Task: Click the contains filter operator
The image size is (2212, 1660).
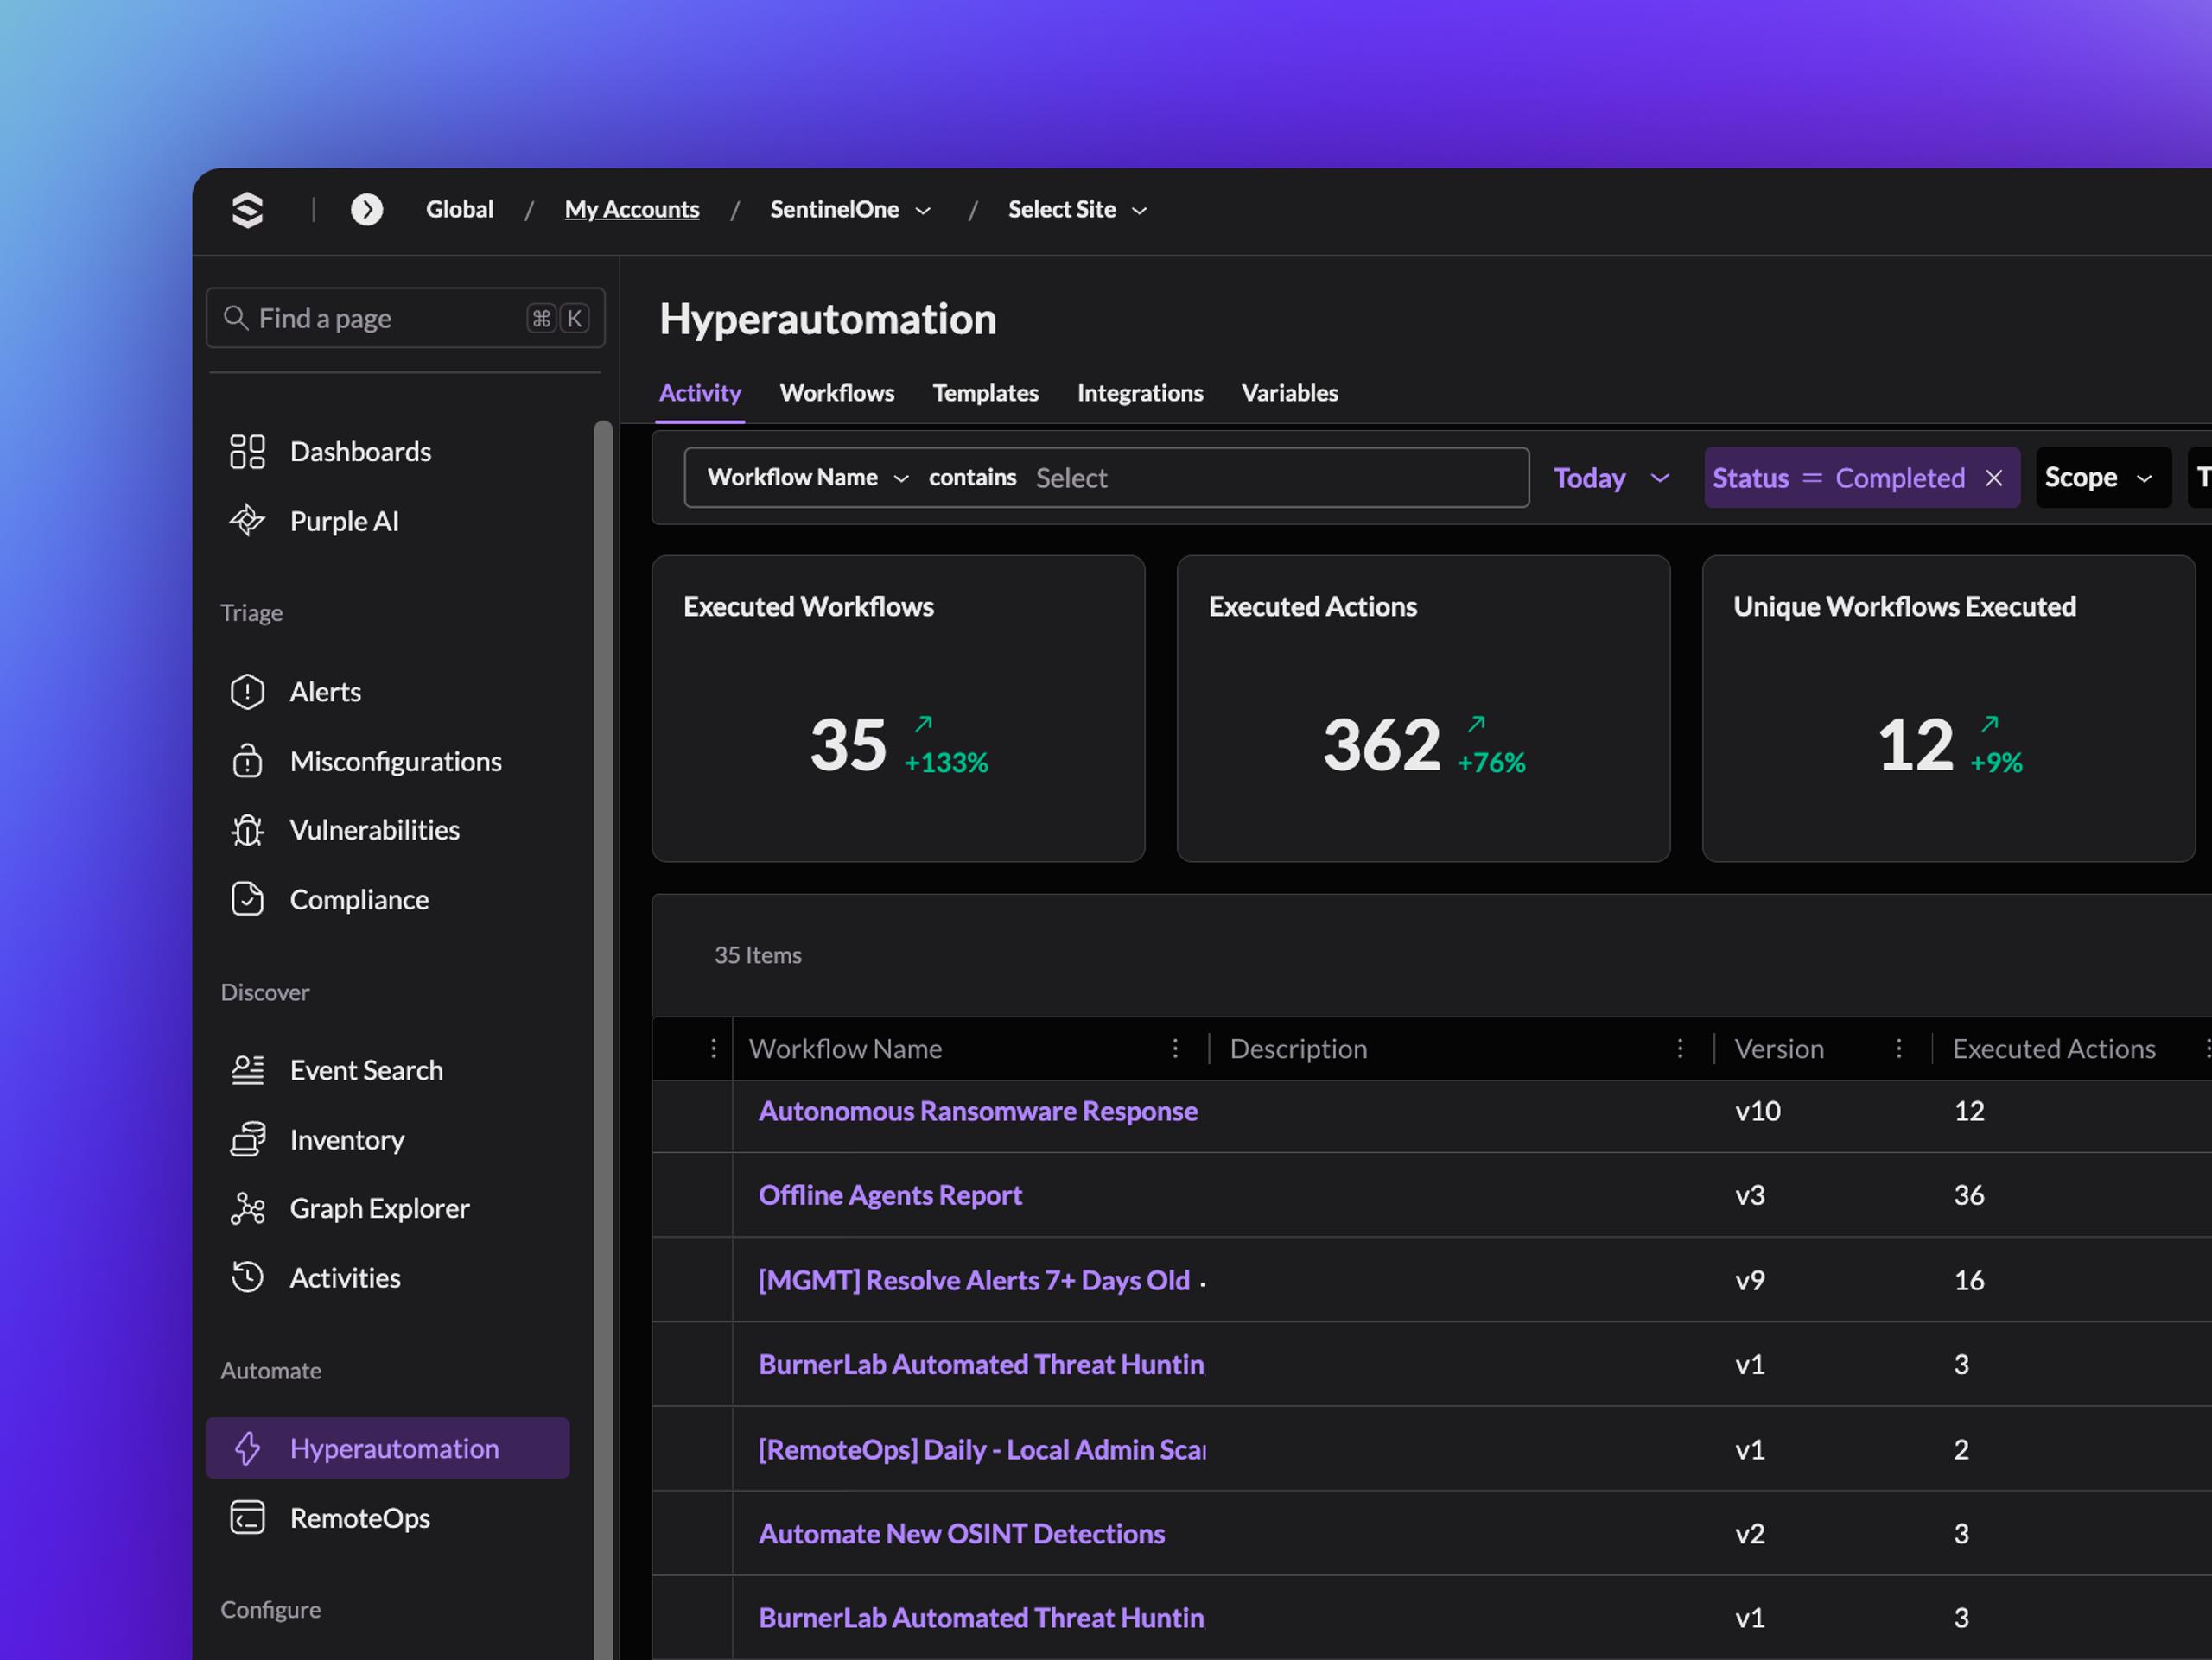Action: point(972,478)
